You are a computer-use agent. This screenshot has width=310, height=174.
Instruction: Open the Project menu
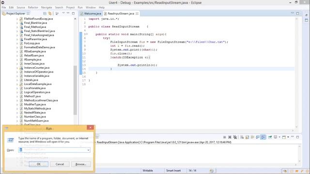coord(70,7)
